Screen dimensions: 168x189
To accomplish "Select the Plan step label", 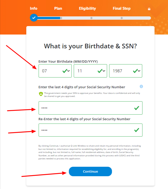I will [x=58, y=8].
